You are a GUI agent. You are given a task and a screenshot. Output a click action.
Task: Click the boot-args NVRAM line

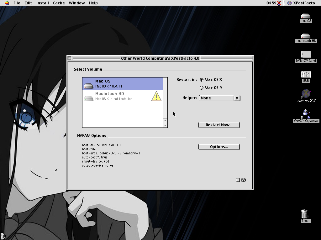click(111, 153)
